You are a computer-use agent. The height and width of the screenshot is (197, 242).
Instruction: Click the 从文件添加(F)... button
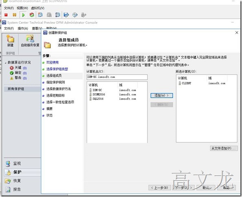pos(224,148)
